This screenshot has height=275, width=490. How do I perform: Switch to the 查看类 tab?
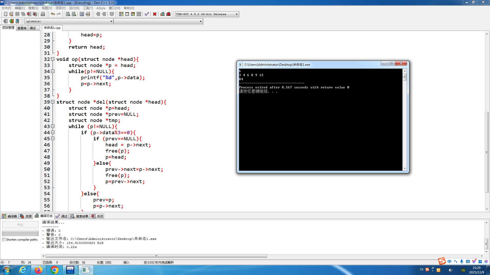(22, 28)
